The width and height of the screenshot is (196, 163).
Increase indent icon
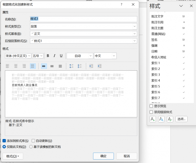tap(99, 66)
